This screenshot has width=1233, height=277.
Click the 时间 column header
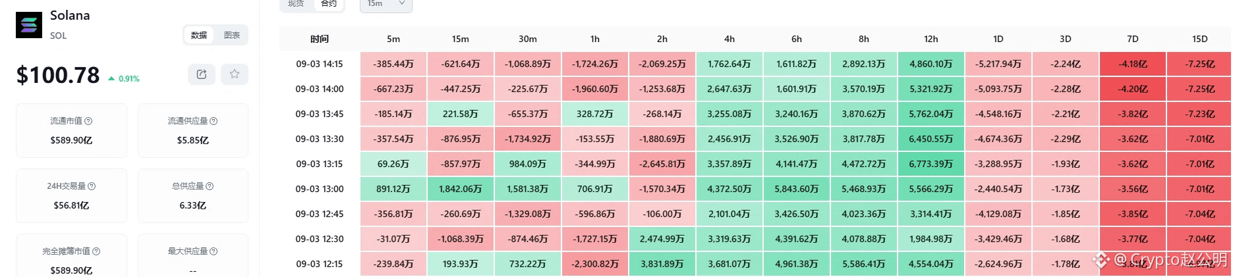pyautogui.click(x=320, y=39)
